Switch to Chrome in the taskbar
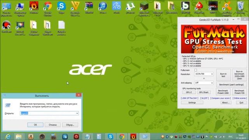This screenshot has width=249, height=140. click(122, 136)
